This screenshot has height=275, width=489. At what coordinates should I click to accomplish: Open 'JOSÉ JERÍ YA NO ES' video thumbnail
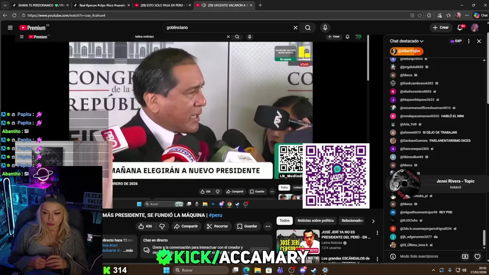[298, 242]
